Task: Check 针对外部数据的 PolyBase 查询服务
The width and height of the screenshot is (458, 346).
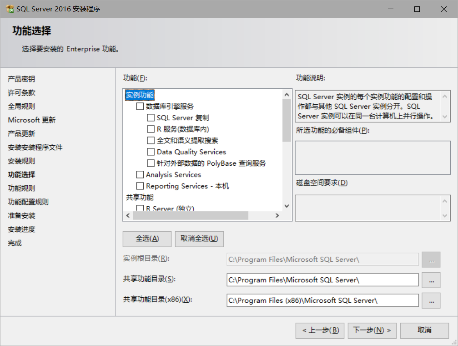Action: click(x=151, y=163)
